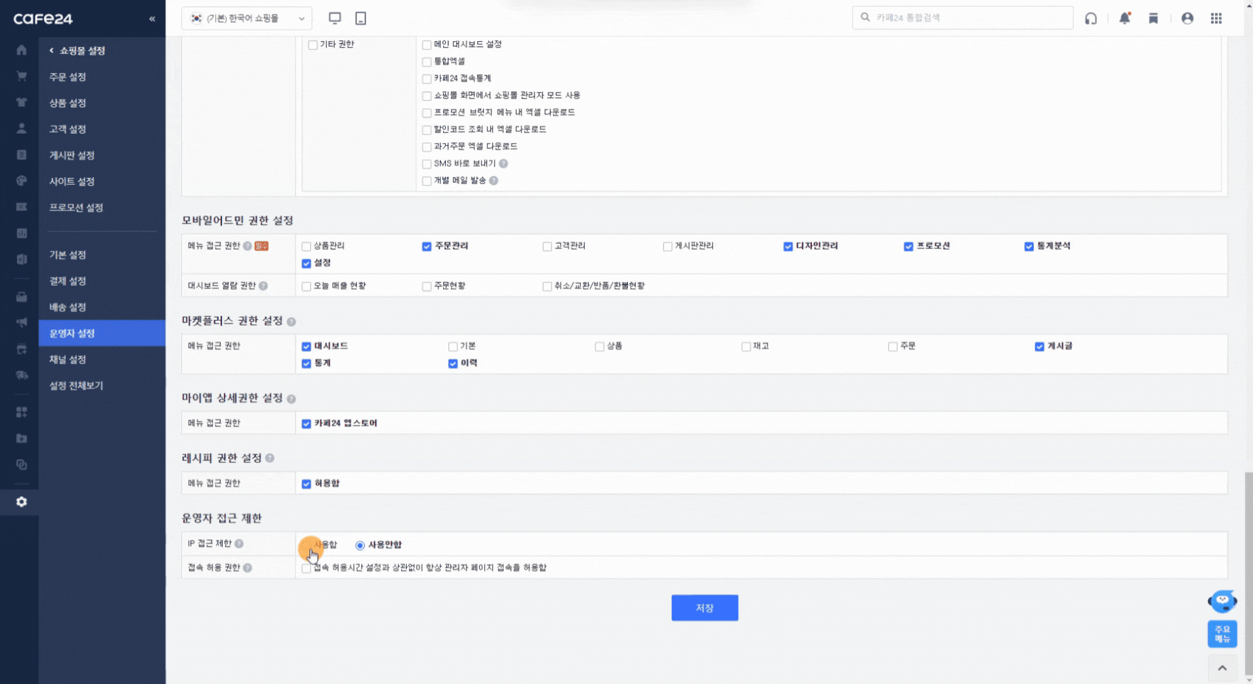Viewport: 1253px width, 684px height.
Task: Open the delivery truck icon in sidebar
Action: [x=22, y=375]
